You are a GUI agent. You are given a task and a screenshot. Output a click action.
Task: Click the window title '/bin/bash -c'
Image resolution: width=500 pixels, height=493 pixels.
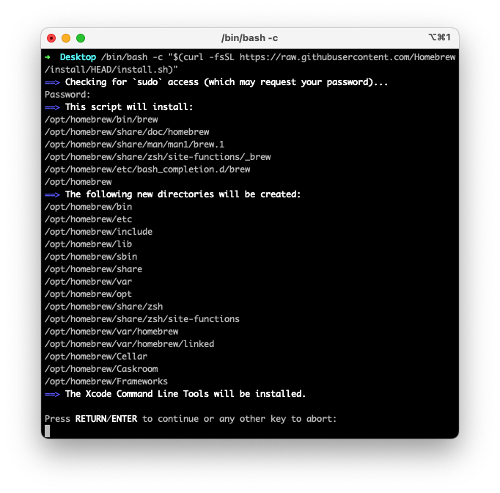(x=250, y=38)
